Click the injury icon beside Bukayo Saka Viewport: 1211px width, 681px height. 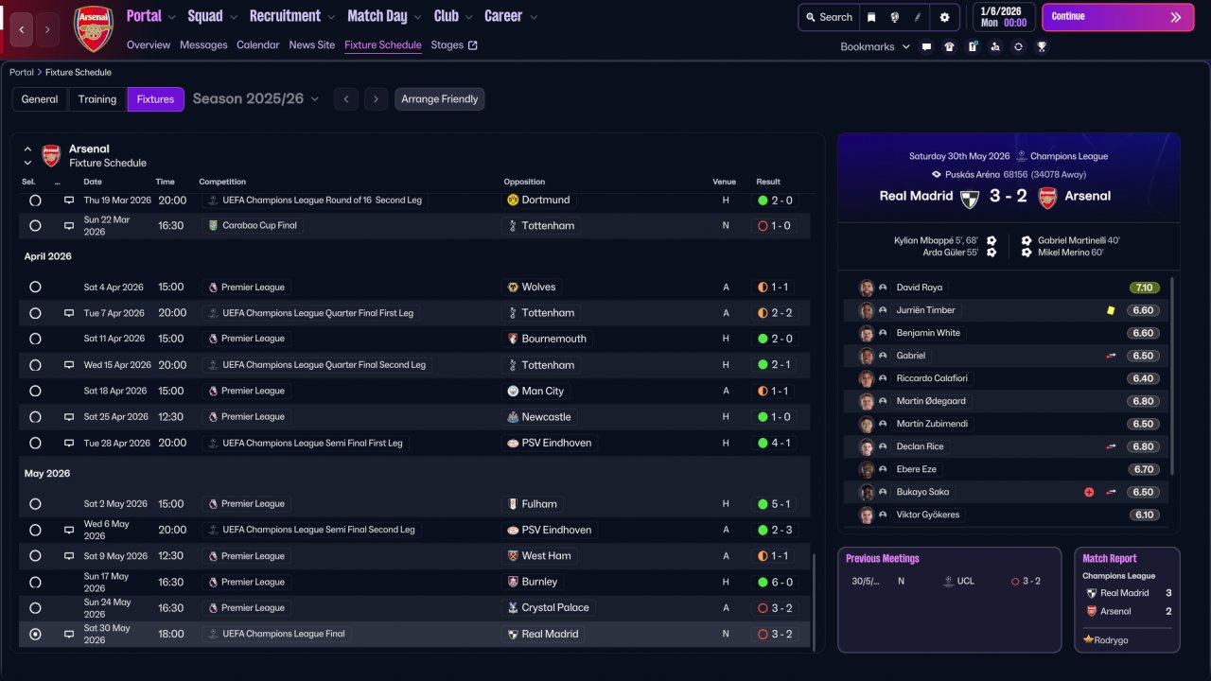(1089, 492)
